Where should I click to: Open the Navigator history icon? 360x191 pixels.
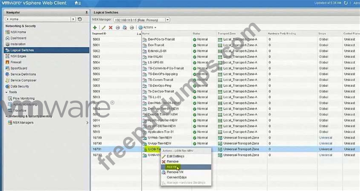[80, 19]
